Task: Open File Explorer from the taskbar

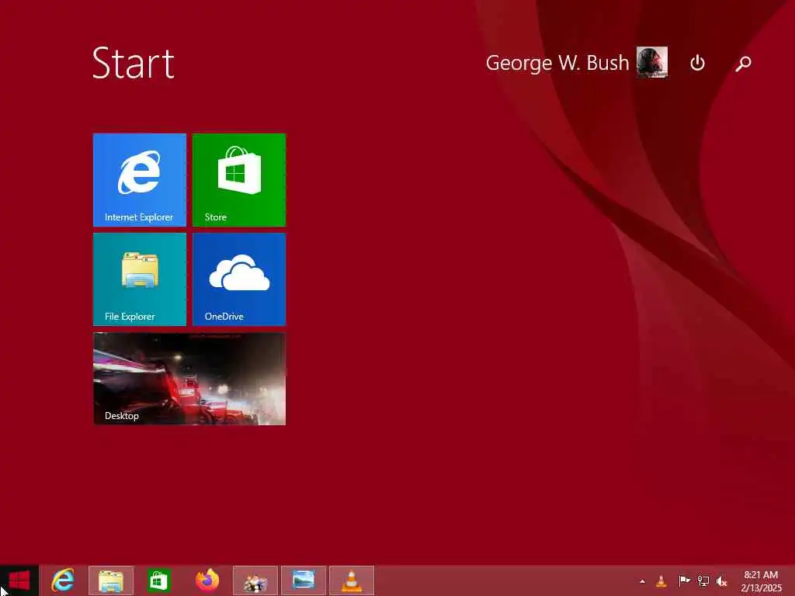Action: click(x=111, y=580)
